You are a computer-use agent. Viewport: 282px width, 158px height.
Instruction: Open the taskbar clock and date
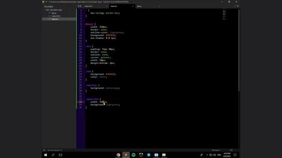(227, 155)
